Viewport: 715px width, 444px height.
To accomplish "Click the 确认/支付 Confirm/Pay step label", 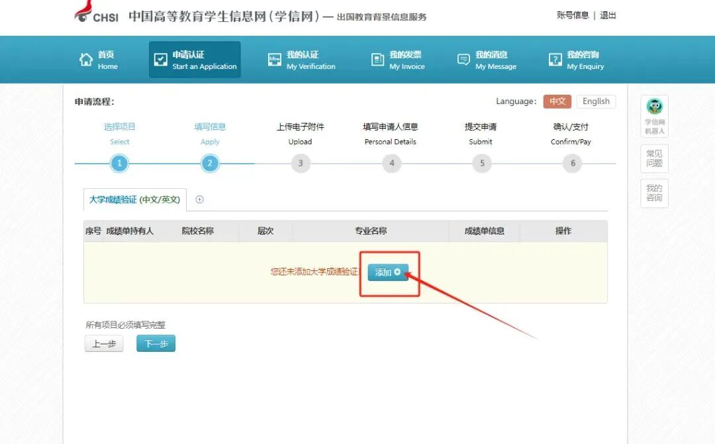I will (x=571, y=134).
